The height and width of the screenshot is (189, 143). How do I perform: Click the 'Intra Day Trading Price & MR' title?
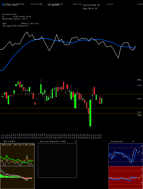[53, 141]
